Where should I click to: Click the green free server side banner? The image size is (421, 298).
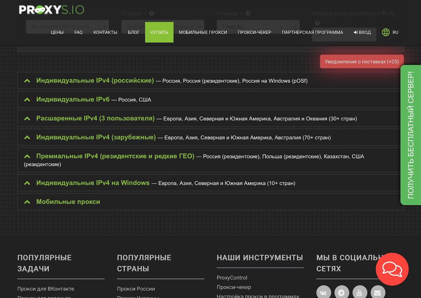point(410,135)
